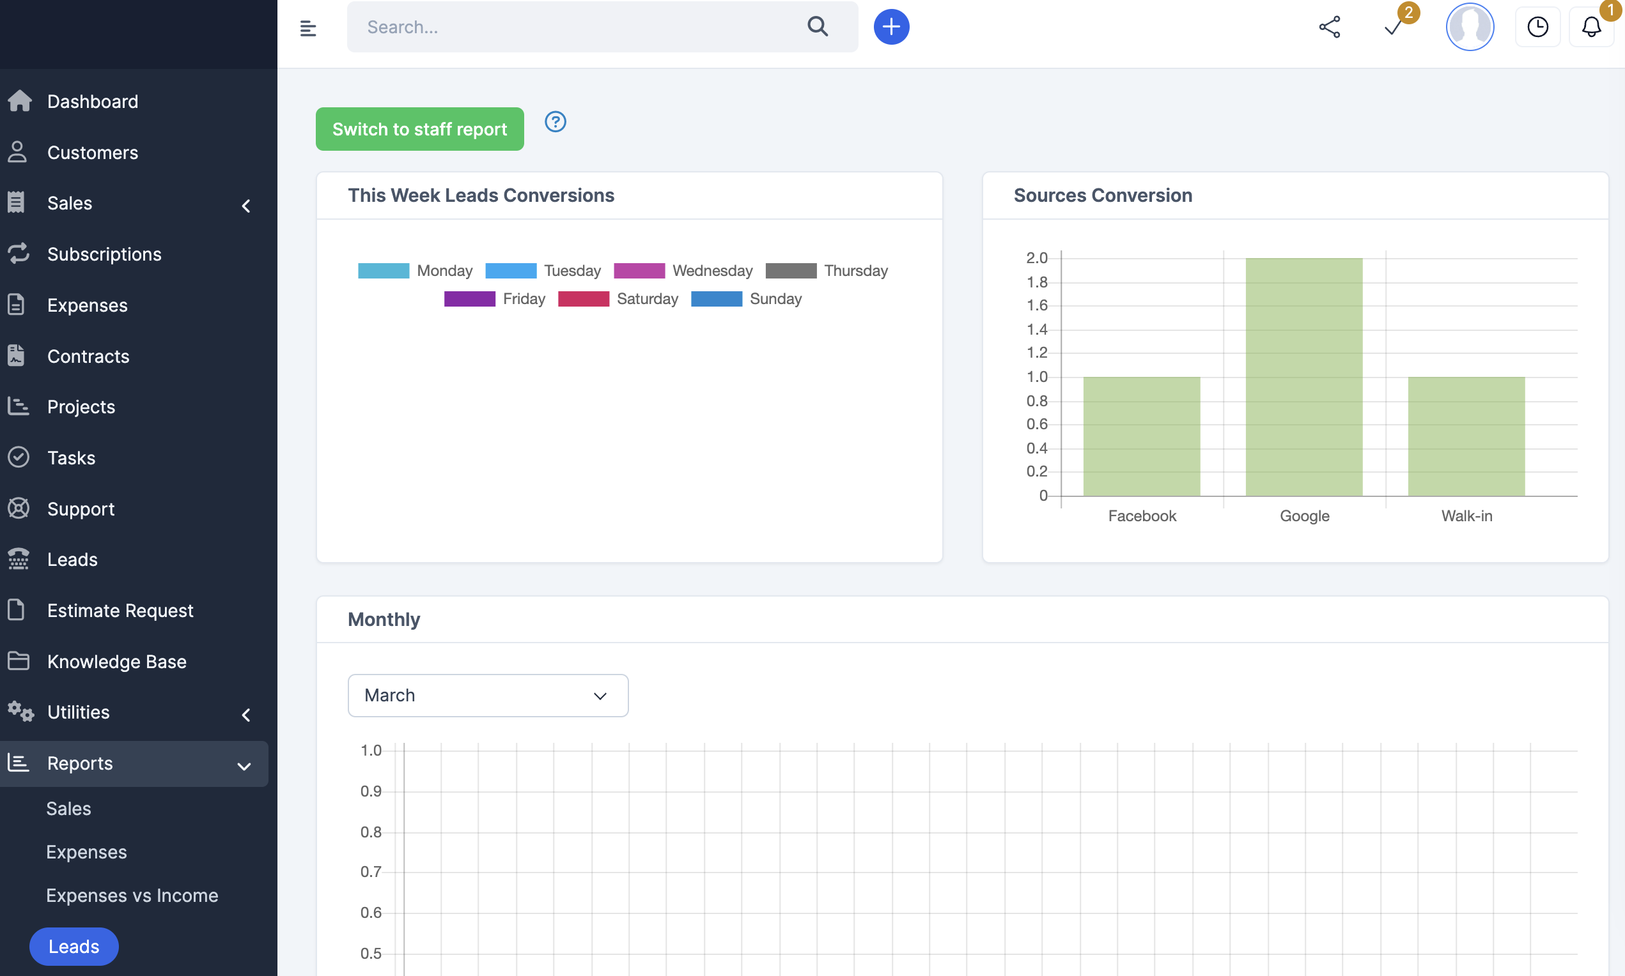Image resolution: width=1625 pixels, height=976 pixels.
Task: Open the share icon in top bar
Action: (1329, 27)
